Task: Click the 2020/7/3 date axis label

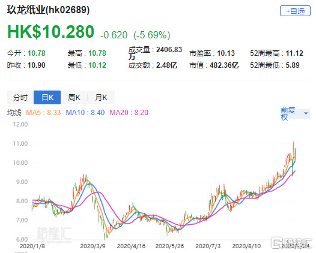Action: point(208,246)
